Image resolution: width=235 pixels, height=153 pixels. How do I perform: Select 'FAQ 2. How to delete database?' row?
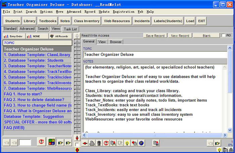tap(37, 100)
